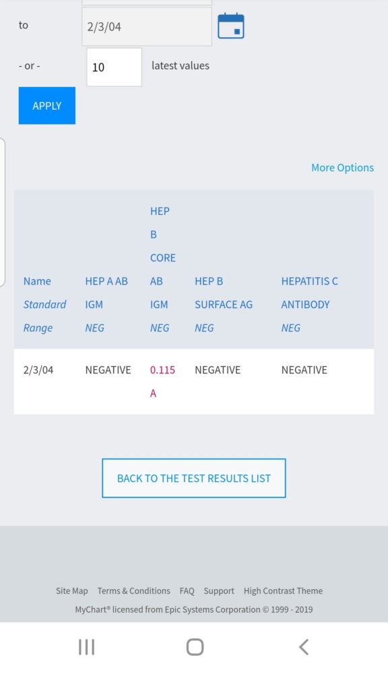Viewport: 388px width, 674px height.
Task: Click the abnormal 0.115 result value
Action: point(162,370)
